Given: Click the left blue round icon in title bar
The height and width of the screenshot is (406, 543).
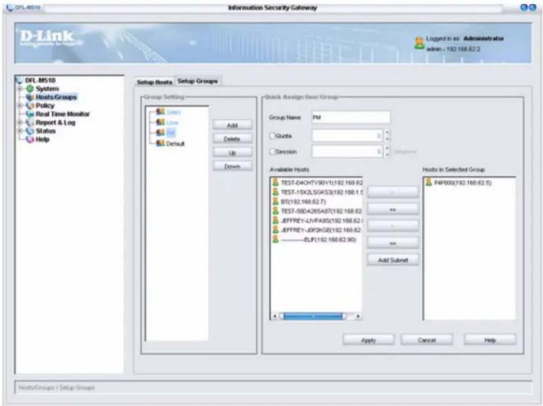Looking at the screenshot, I should pos(524,7).
